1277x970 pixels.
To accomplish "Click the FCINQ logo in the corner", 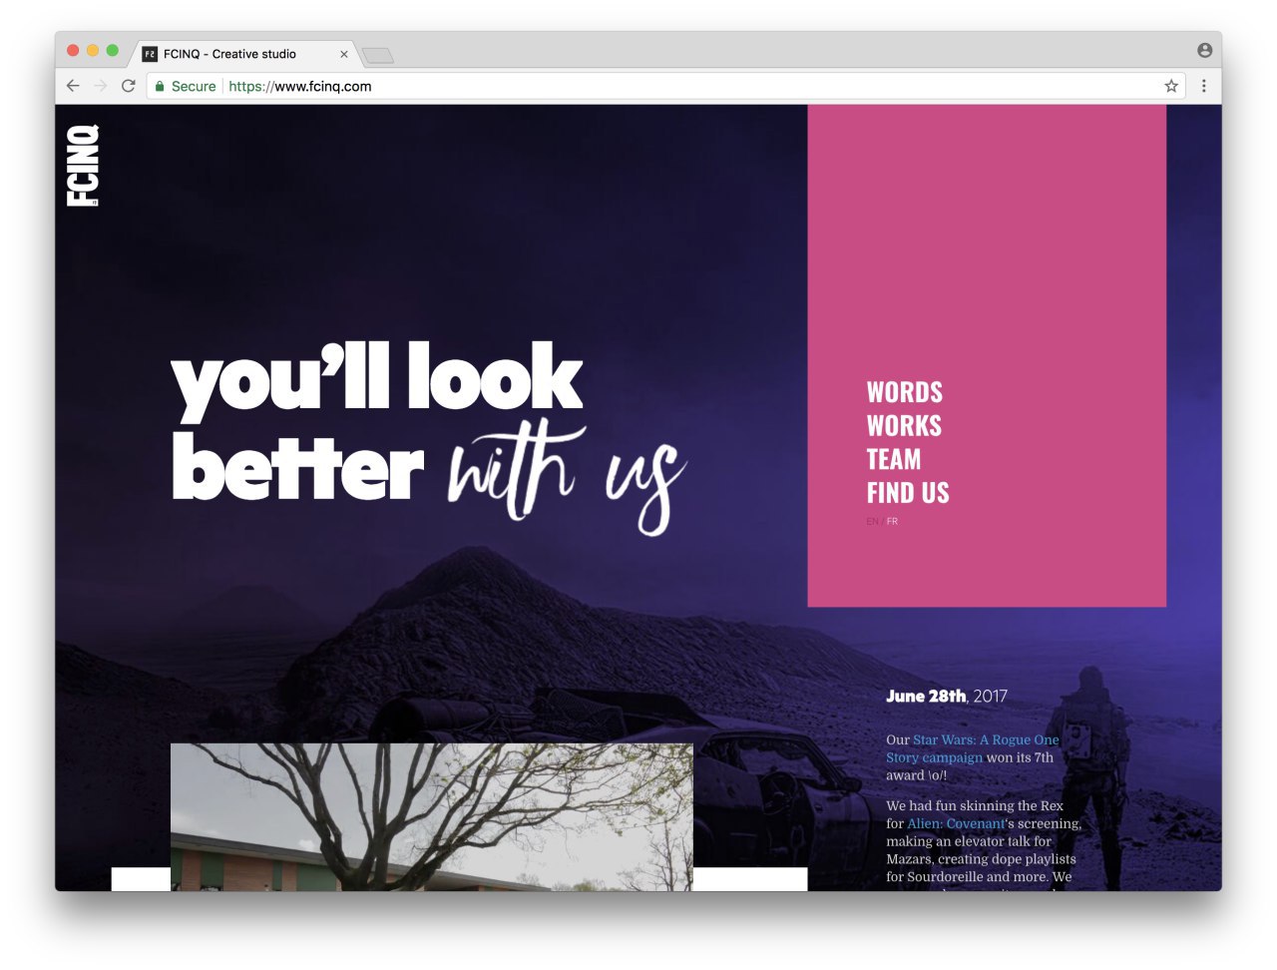I will pyautogui.click(x=83, y=166).
